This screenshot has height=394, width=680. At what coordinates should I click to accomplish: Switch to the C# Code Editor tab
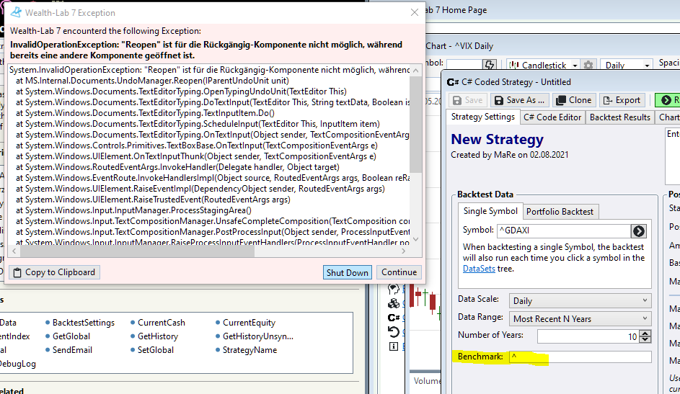click(x=552, y=117)
